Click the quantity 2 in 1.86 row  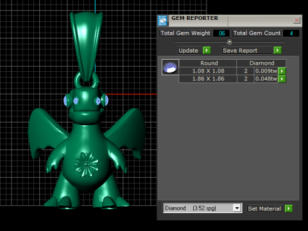(x=246, y=79)
